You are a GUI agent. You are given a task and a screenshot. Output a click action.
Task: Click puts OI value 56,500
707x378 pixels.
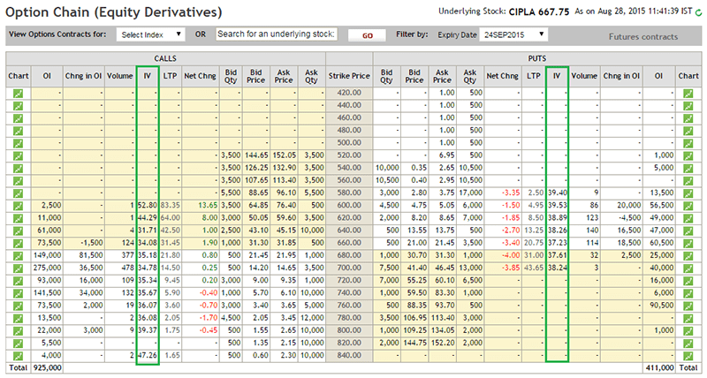pyautogui.click(x=662, y=205)
